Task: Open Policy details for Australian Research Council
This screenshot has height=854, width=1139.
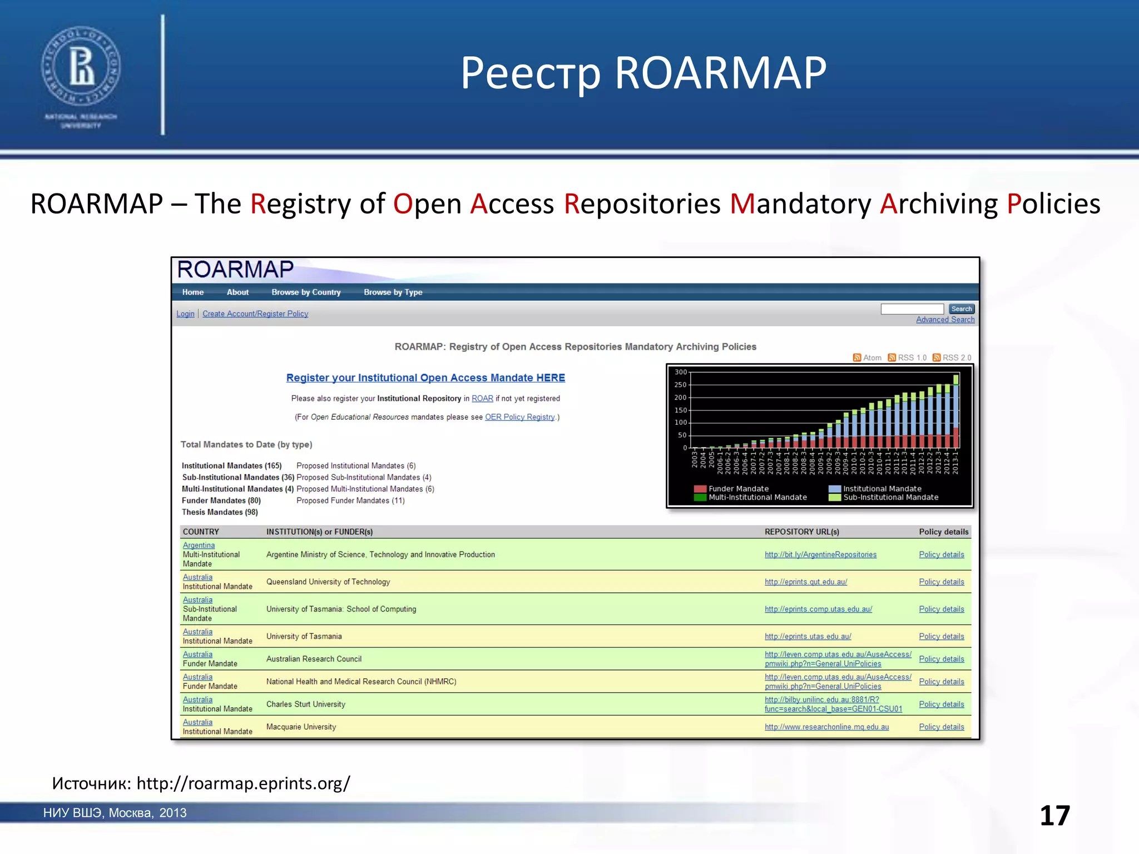Action: point(942,659)
